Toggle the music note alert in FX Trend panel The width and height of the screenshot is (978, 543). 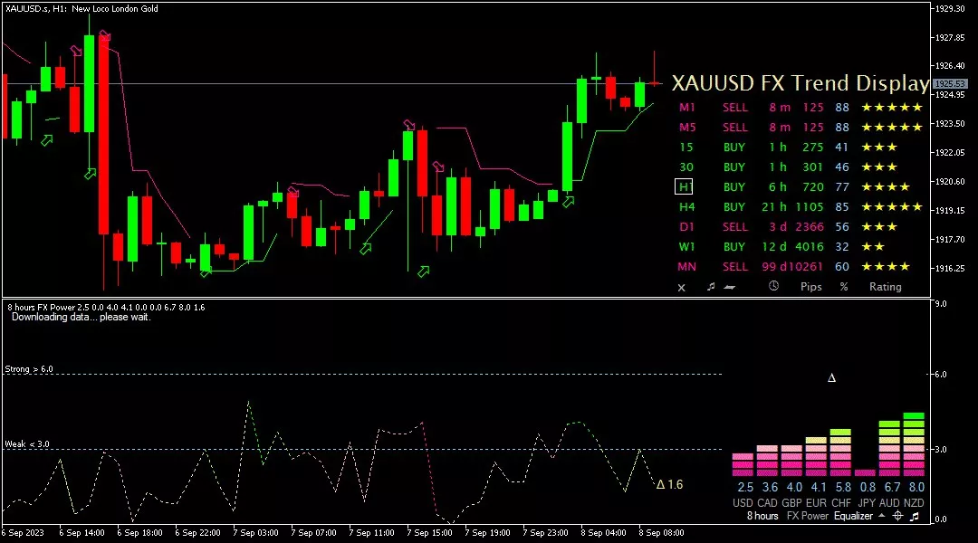click(711, 287)
